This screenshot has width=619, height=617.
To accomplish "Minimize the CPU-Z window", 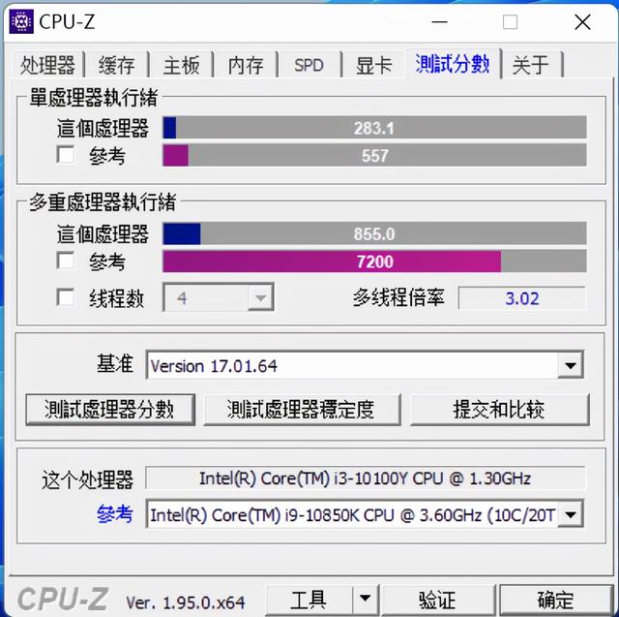I will click(439, 22).
